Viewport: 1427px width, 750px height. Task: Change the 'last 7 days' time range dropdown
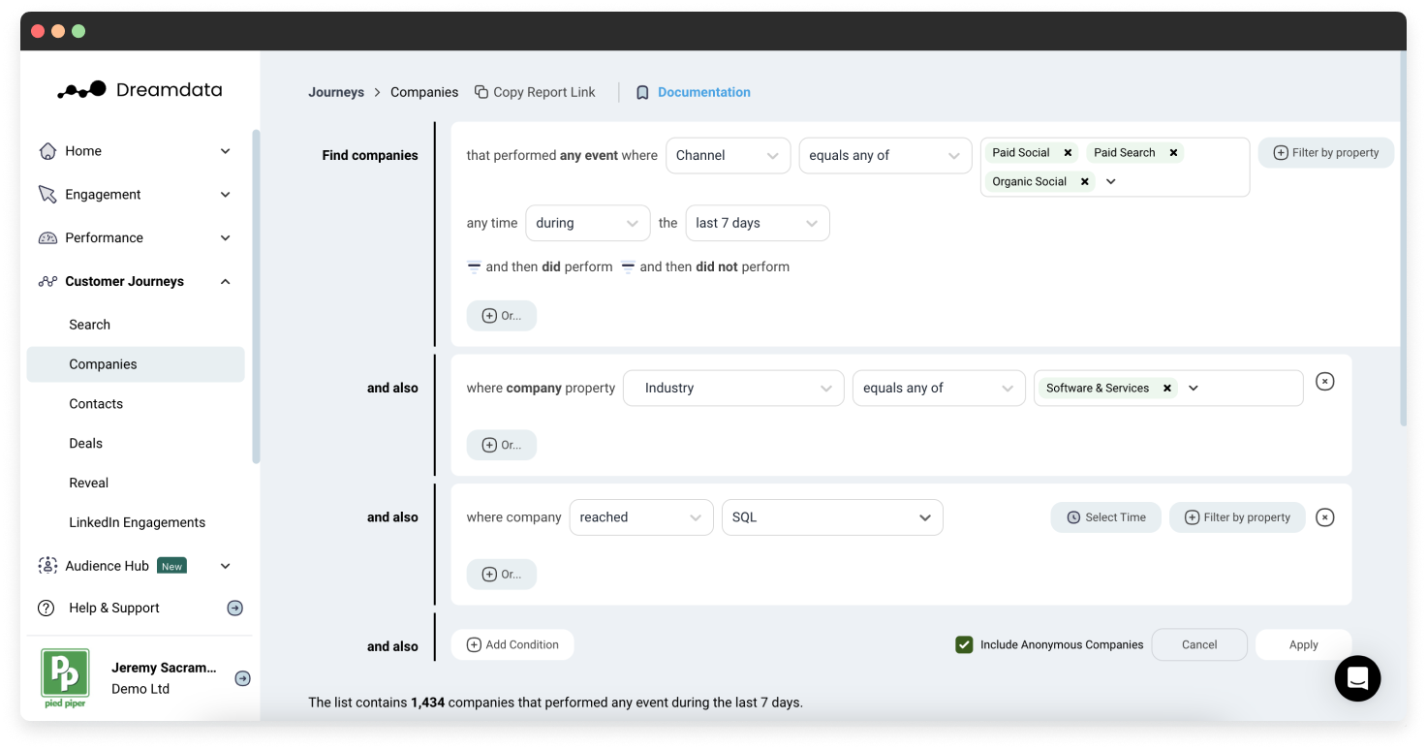pos(757,223)
